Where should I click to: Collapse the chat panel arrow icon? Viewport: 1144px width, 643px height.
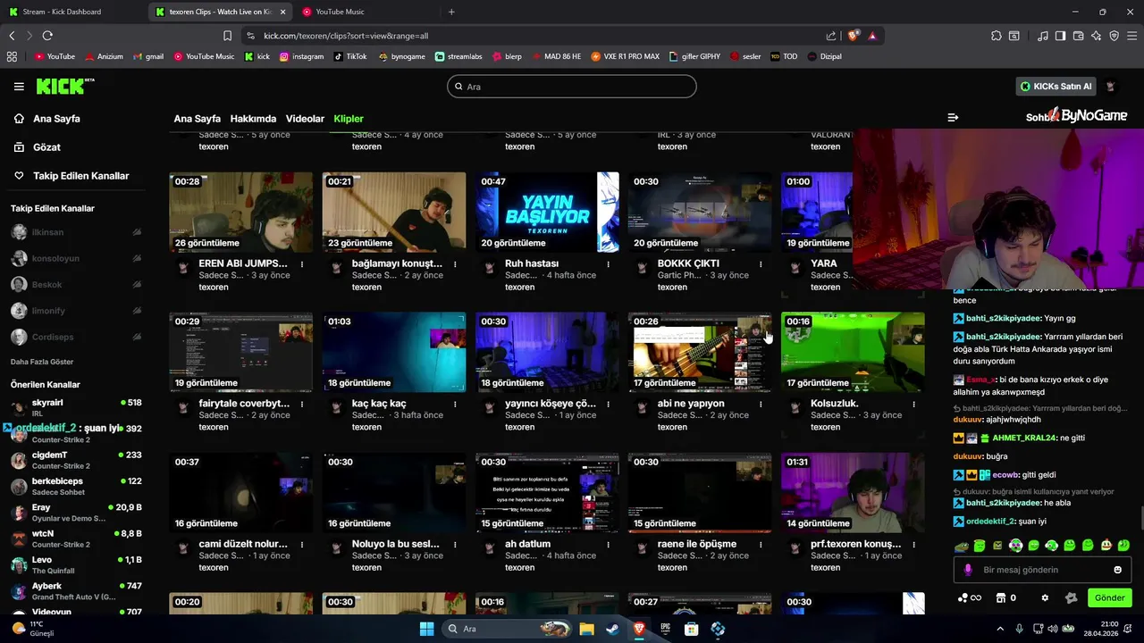point(953,117)
